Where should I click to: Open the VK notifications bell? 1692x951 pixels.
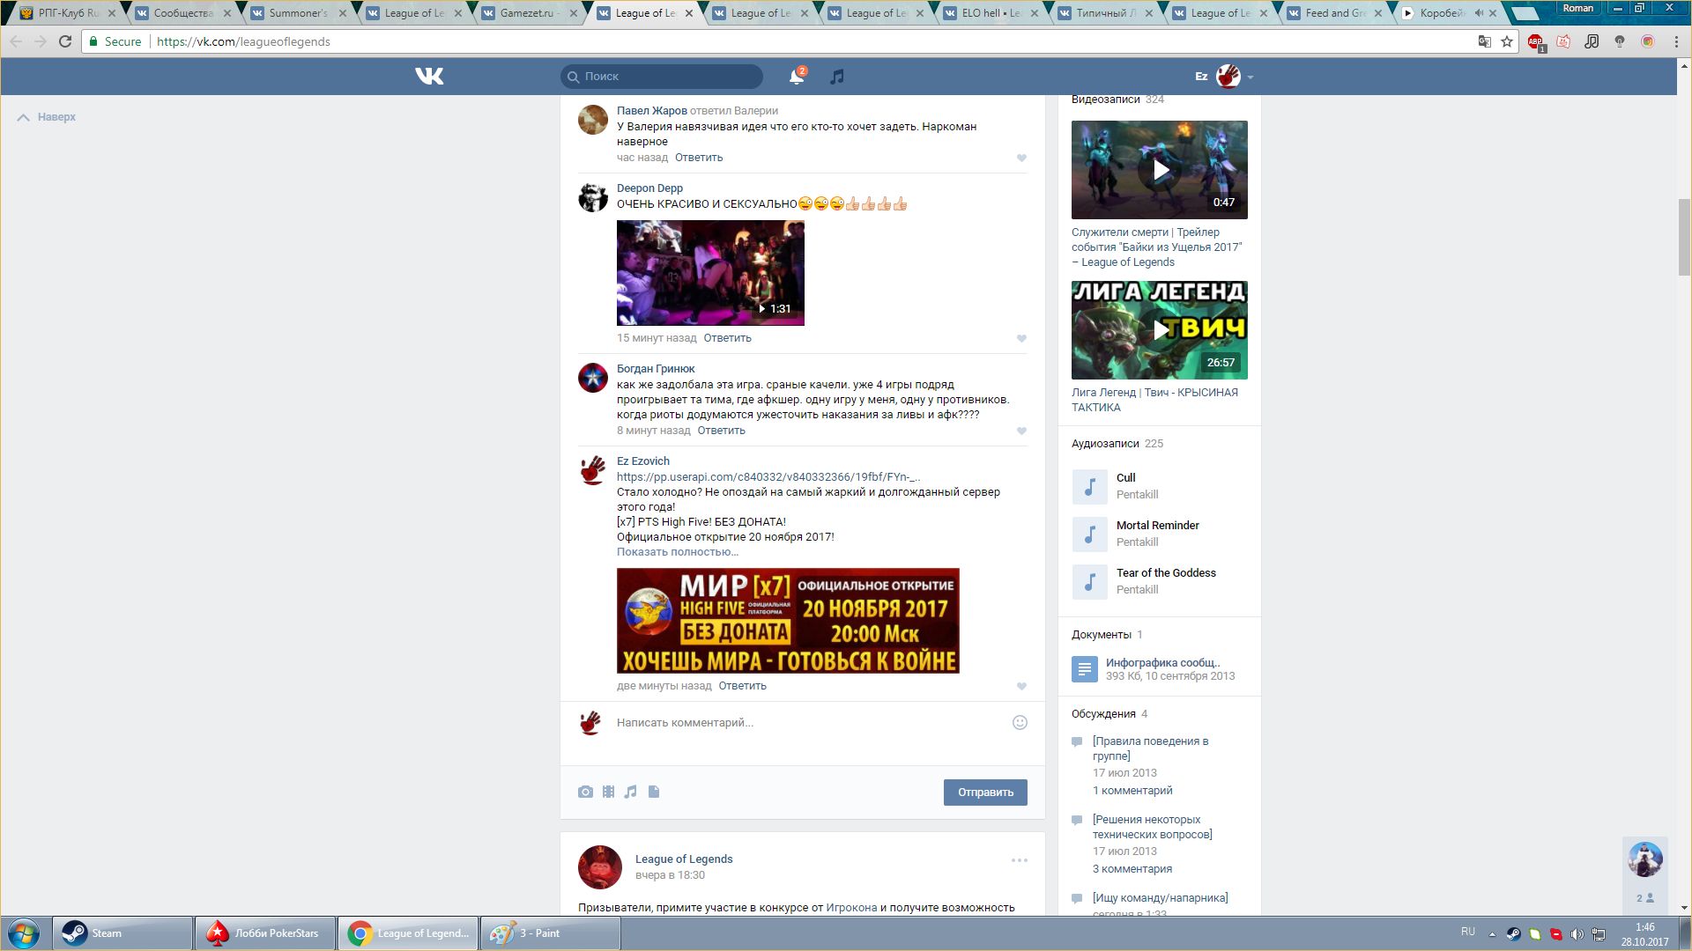coord(796,77)
